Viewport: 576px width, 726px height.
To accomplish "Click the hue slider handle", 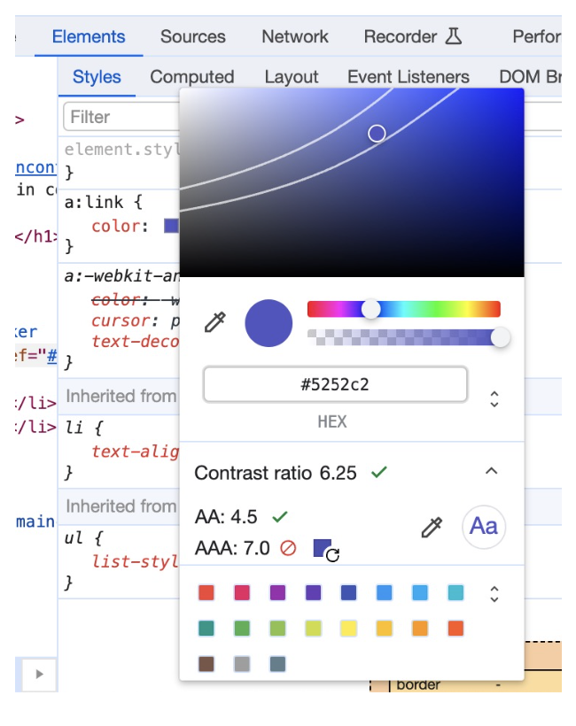I will 371,309.
